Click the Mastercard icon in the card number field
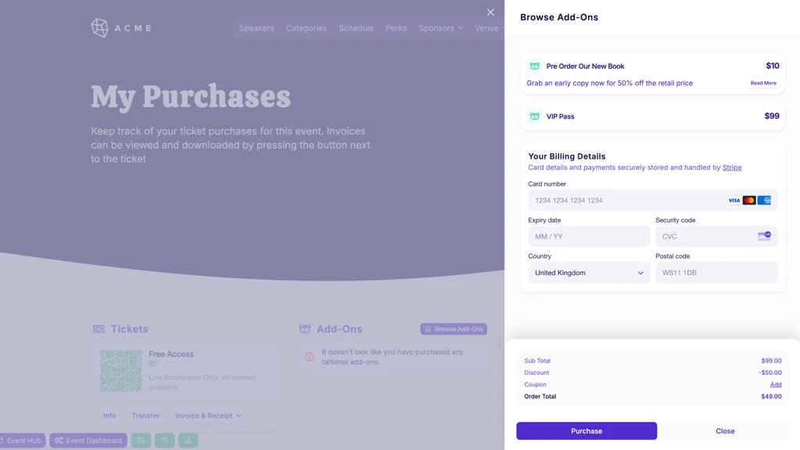Viewport: 800px width, 450px height. (749, 201)
